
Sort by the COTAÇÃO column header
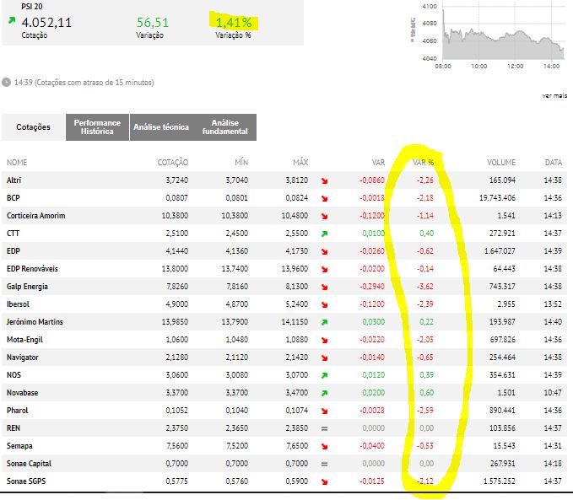[173, 163]
